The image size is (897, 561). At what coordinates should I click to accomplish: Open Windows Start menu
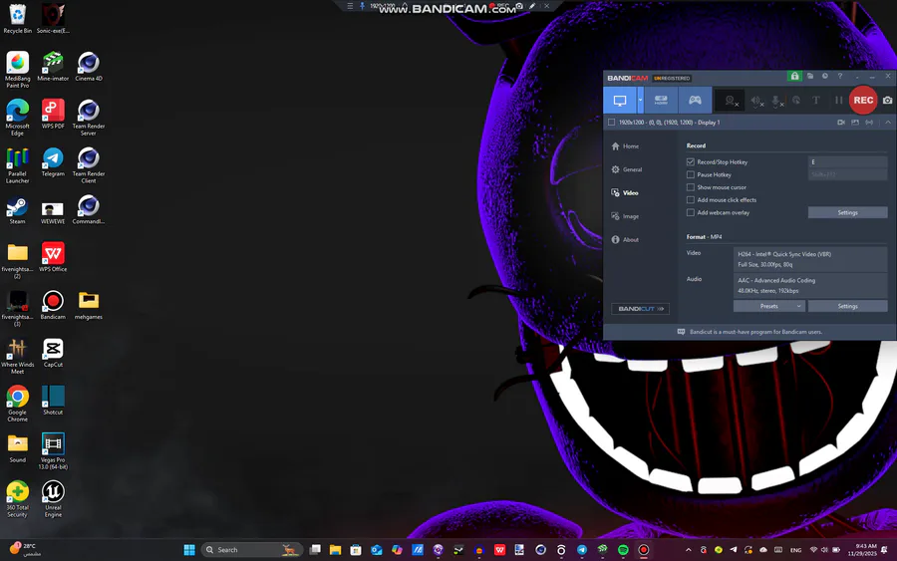tap(189, 550)
